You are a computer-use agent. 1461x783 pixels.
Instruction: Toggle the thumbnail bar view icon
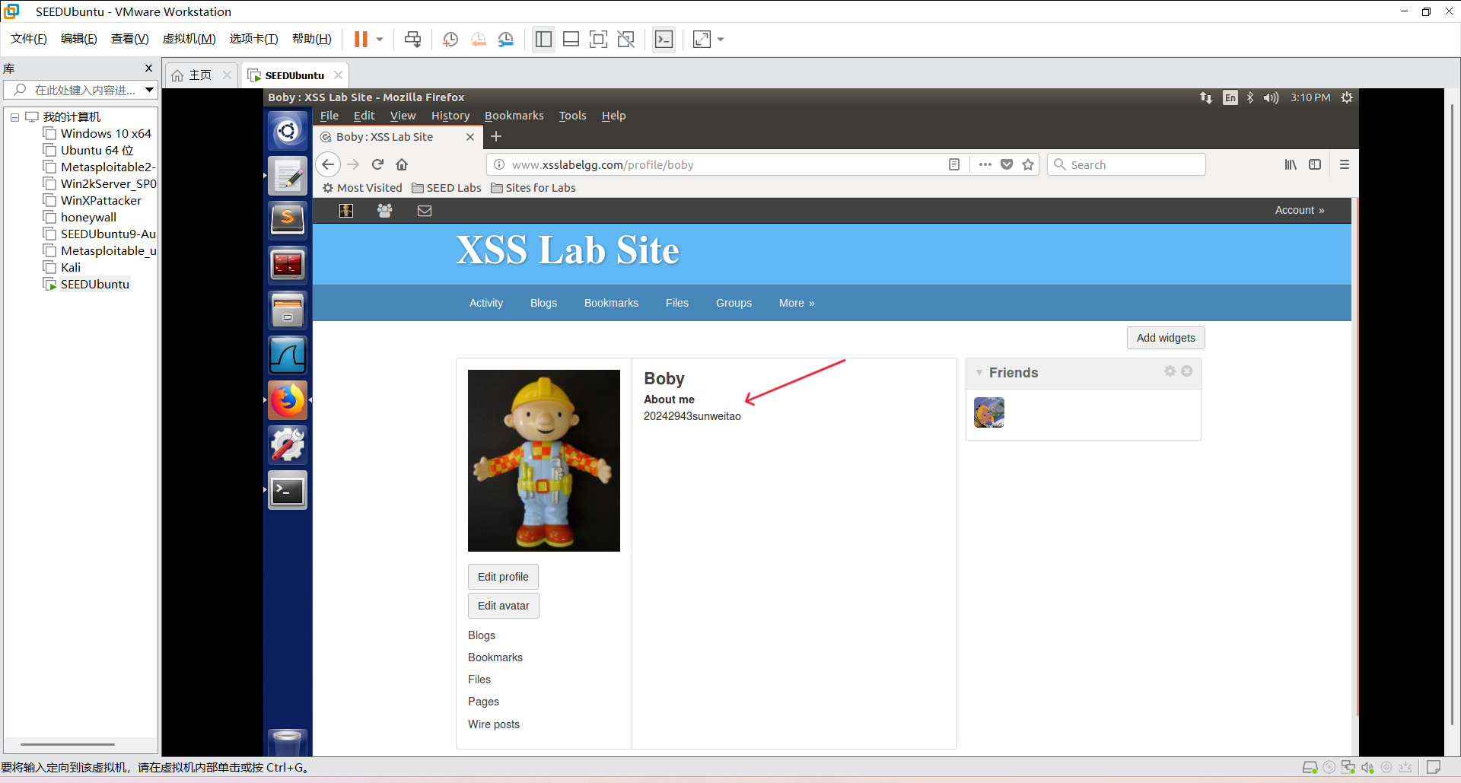(x=571, y=40)
